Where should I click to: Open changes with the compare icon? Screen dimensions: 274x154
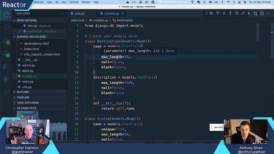pyautogui.click(x=256, y=13)
